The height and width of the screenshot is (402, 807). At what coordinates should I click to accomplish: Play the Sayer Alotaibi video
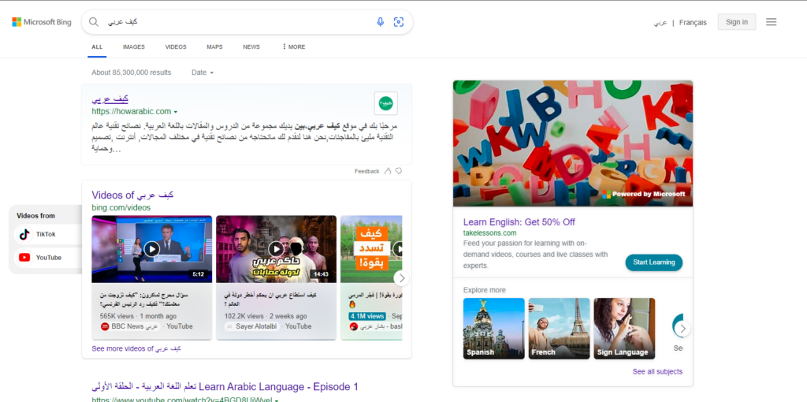point(277,249)
